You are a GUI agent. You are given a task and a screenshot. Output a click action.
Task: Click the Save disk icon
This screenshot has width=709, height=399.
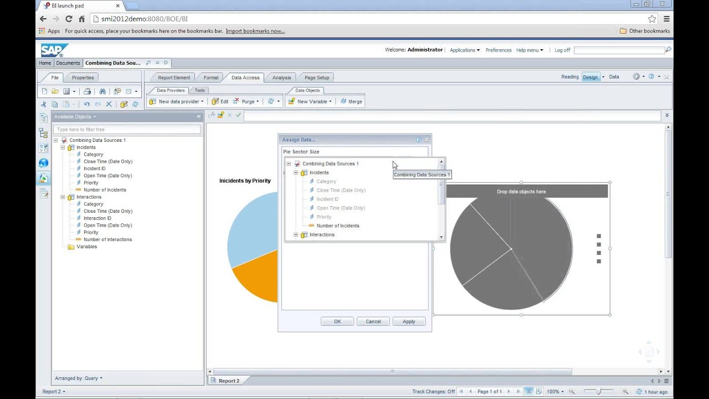tap(66, 91)
